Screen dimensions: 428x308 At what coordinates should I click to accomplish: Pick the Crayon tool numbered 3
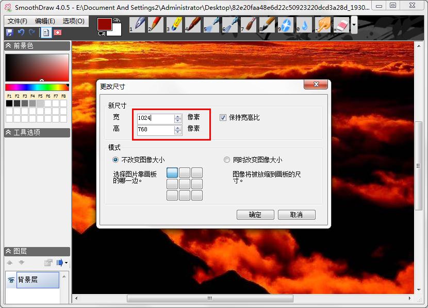pos(174,24)
